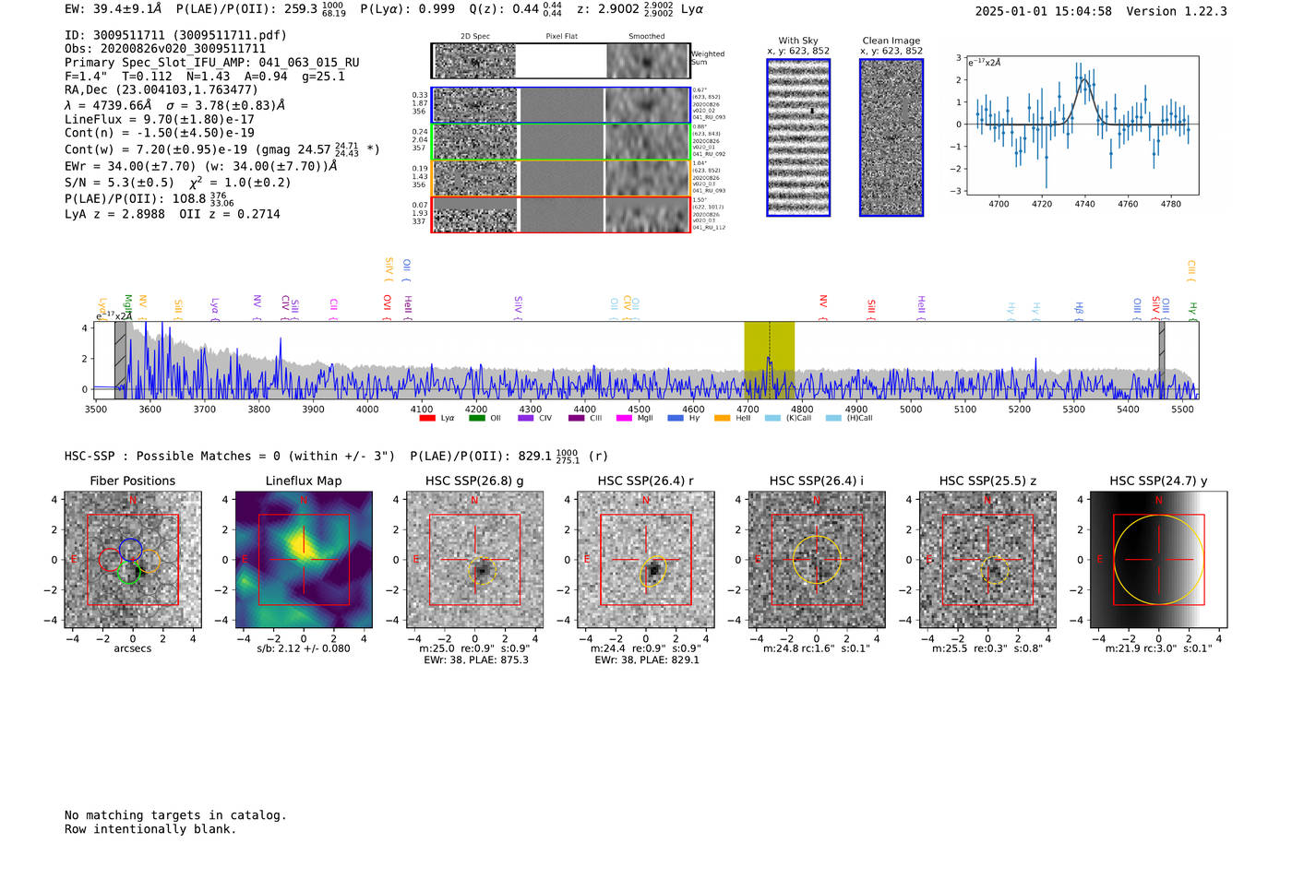
Task: Click the S/N = 5.3 value
Action: tap(119, 183)
